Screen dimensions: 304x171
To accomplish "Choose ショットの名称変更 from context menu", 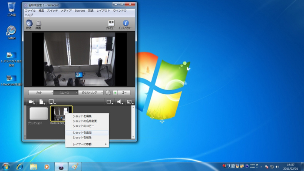I will pos(87,121).
